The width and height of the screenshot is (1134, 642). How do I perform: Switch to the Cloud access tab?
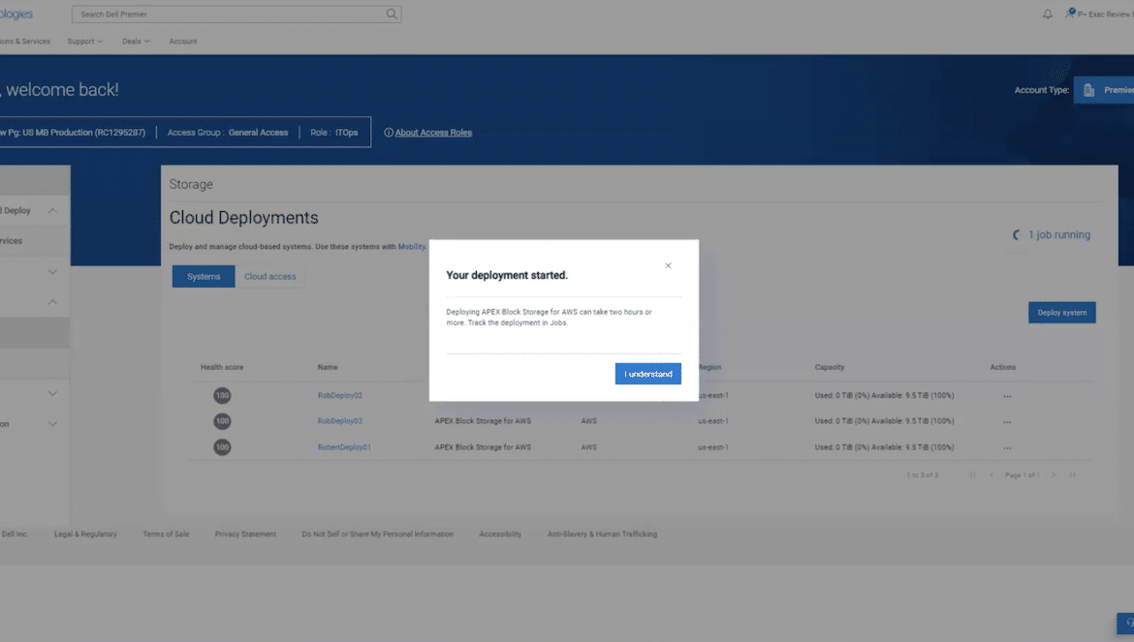269,277
